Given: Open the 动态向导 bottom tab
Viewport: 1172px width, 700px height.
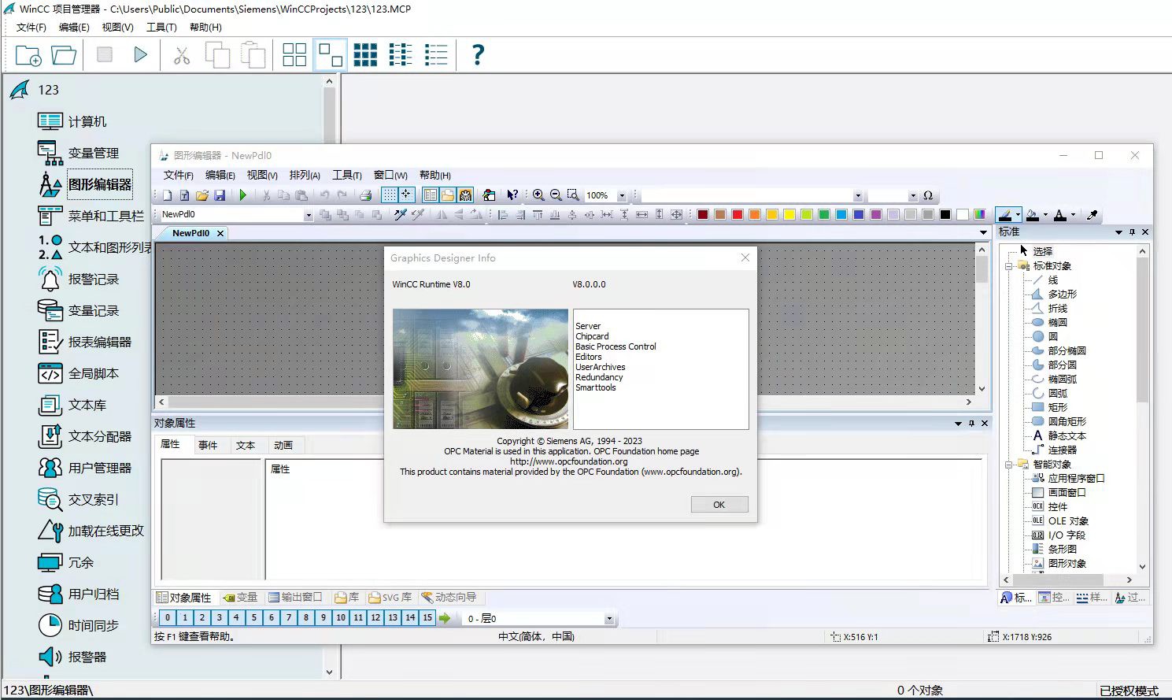Looking at the screenshot, I should 449,597.
